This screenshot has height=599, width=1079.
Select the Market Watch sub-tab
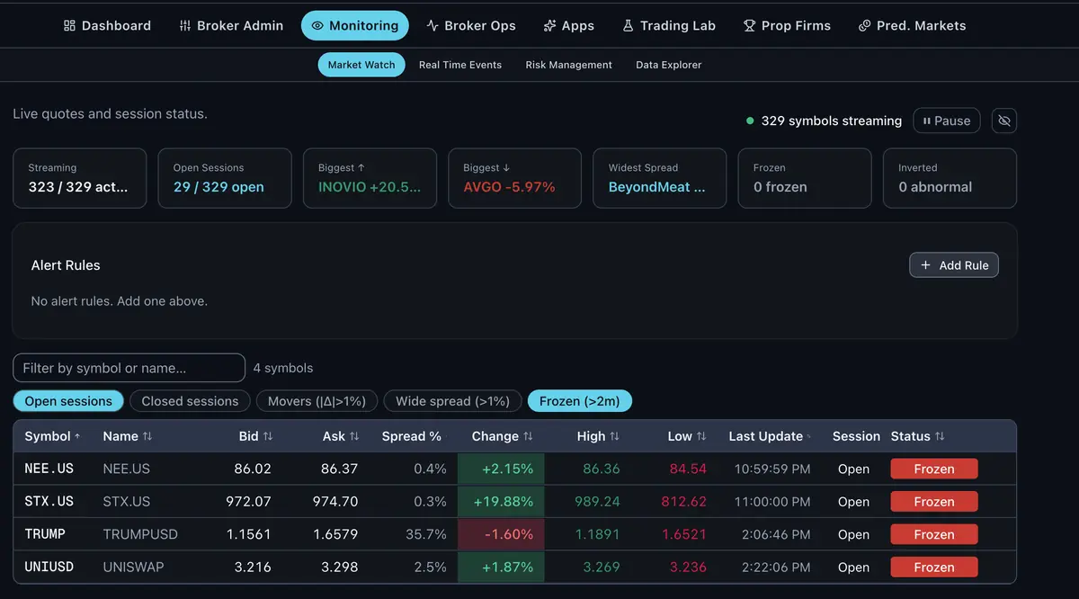(x=361, y=65)
